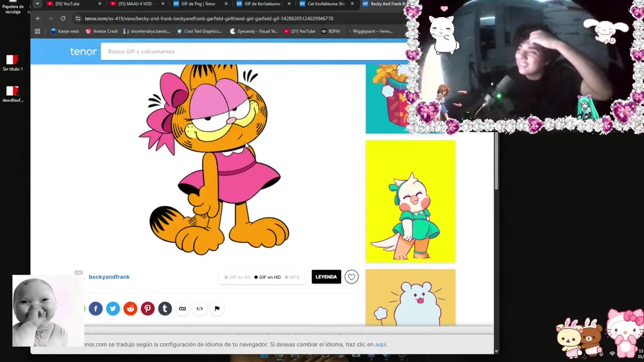Open BDFM bookmark
Viewport: 644px width, 362px height.
click(x=331, y=31)
